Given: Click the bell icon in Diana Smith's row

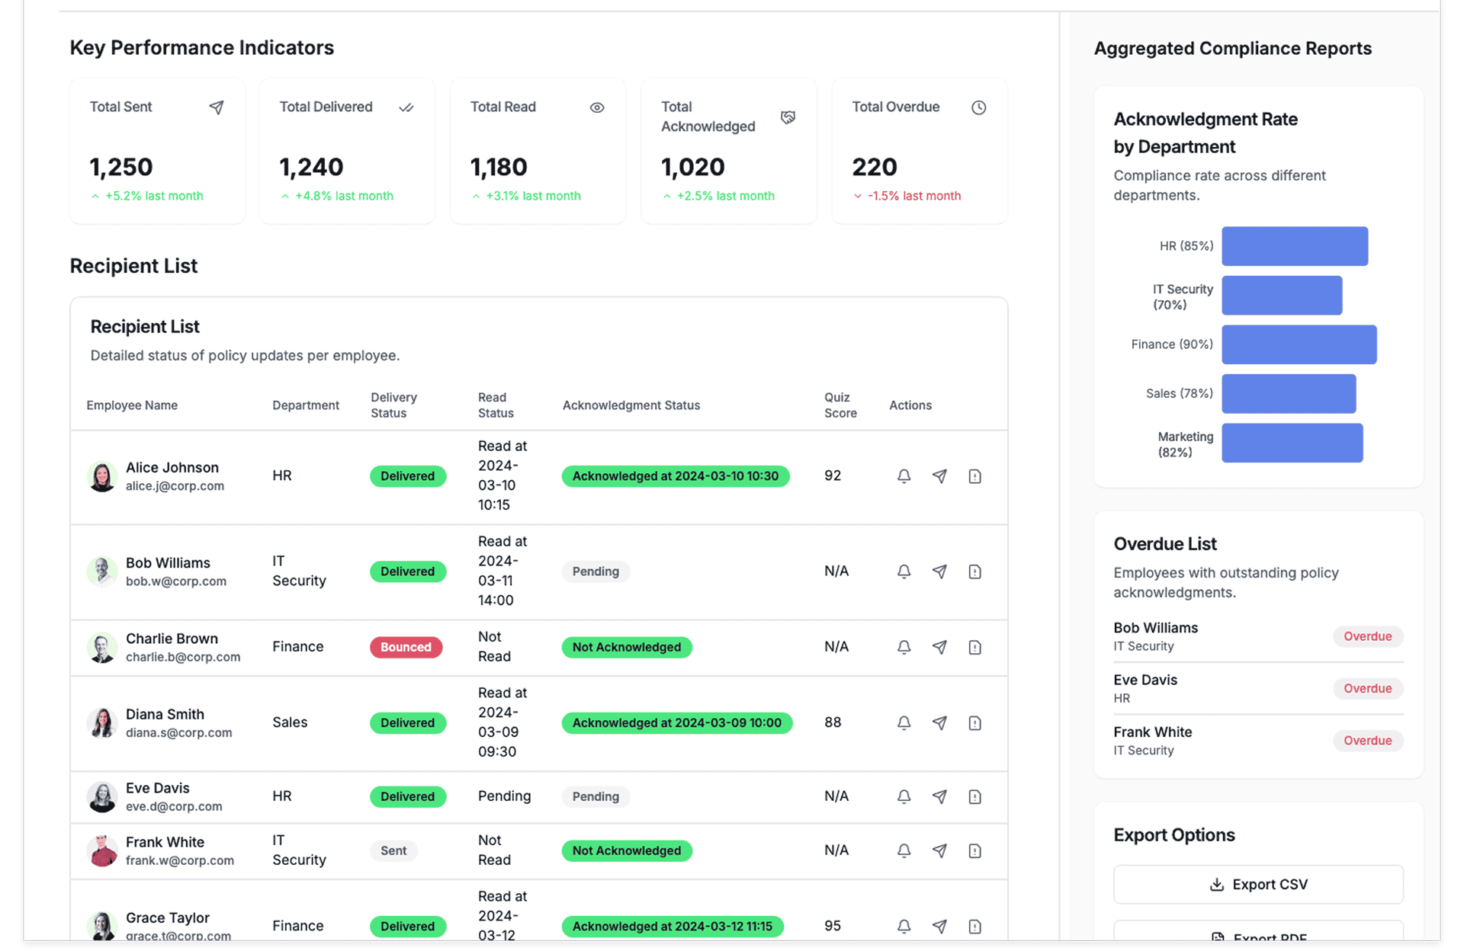Looking at the screenshot, I should [904, 722].
